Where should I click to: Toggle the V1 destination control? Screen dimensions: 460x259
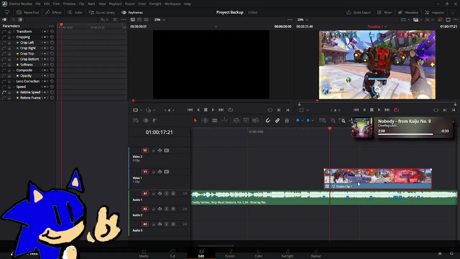pos(145,172)
